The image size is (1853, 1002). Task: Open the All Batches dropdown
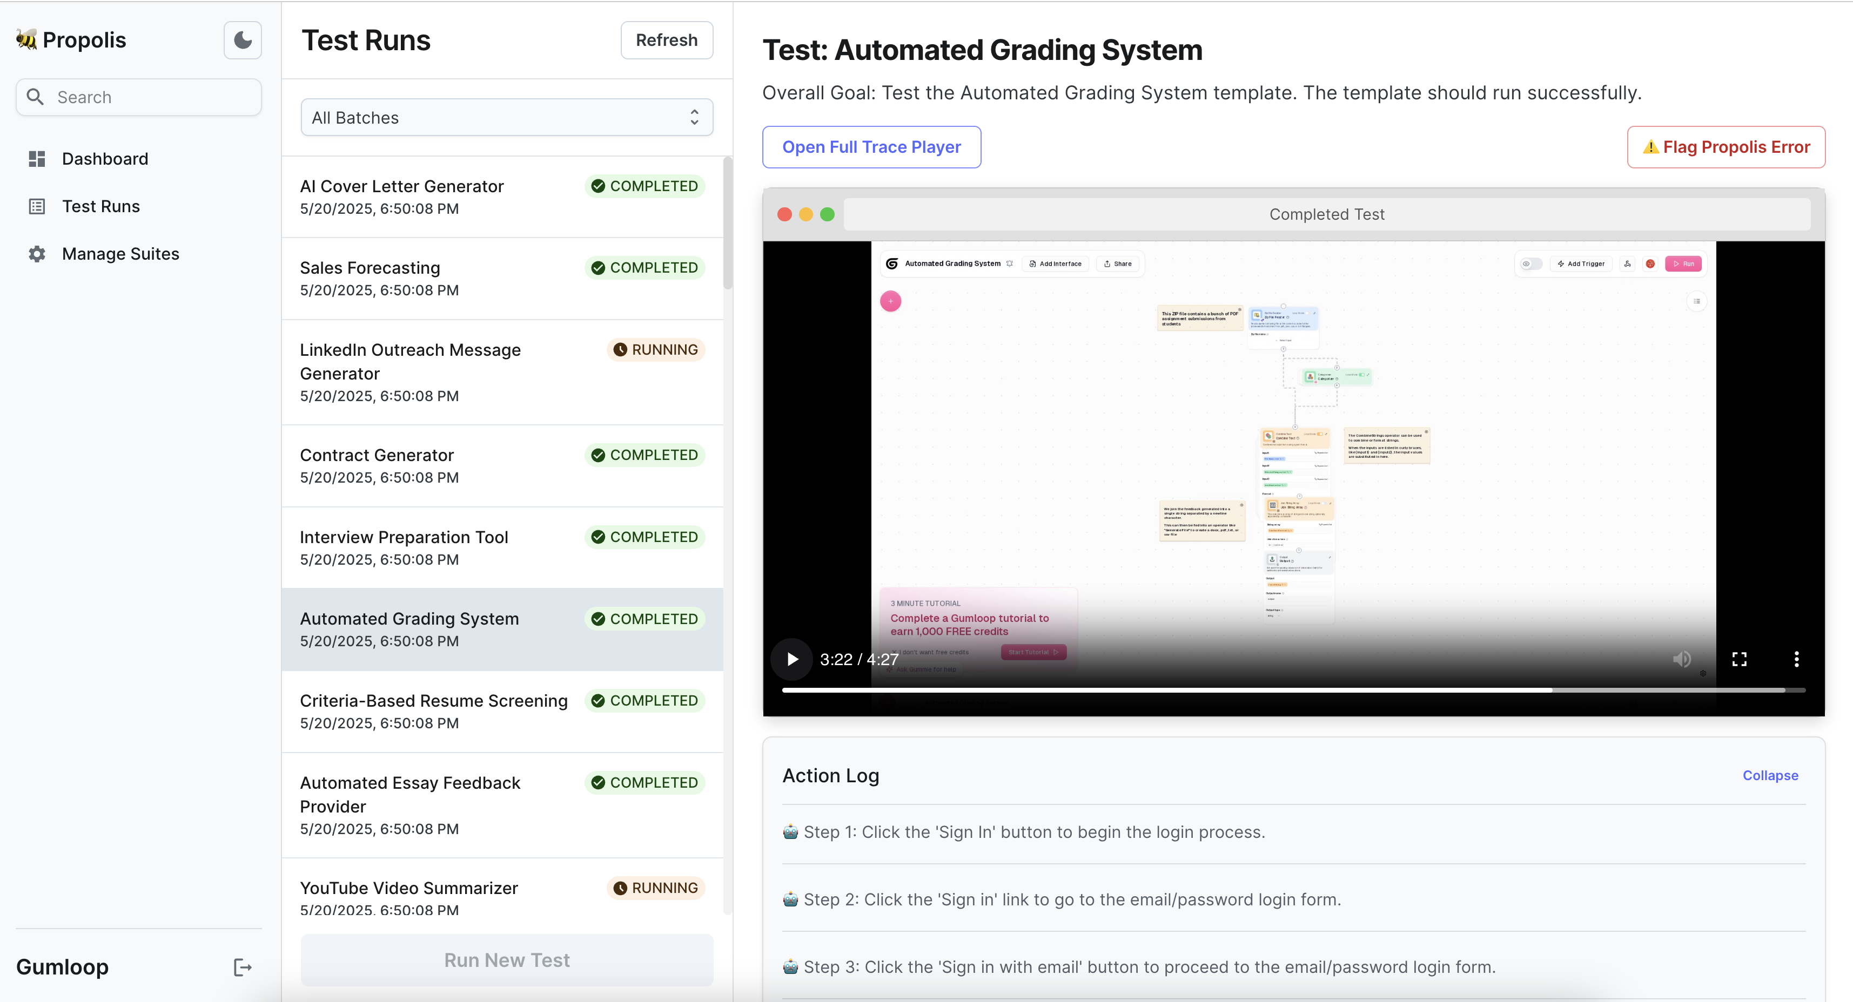pos(506,117)
